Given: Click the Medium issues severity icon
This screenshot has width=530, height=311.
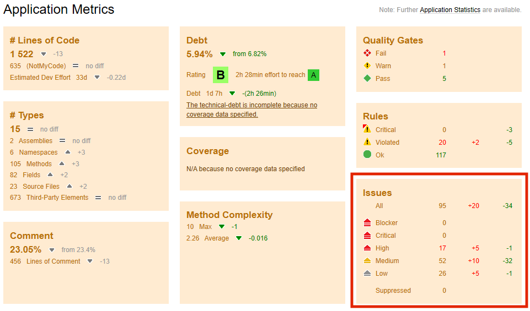Looking at the screenshot, I should [x=367, y=261].
